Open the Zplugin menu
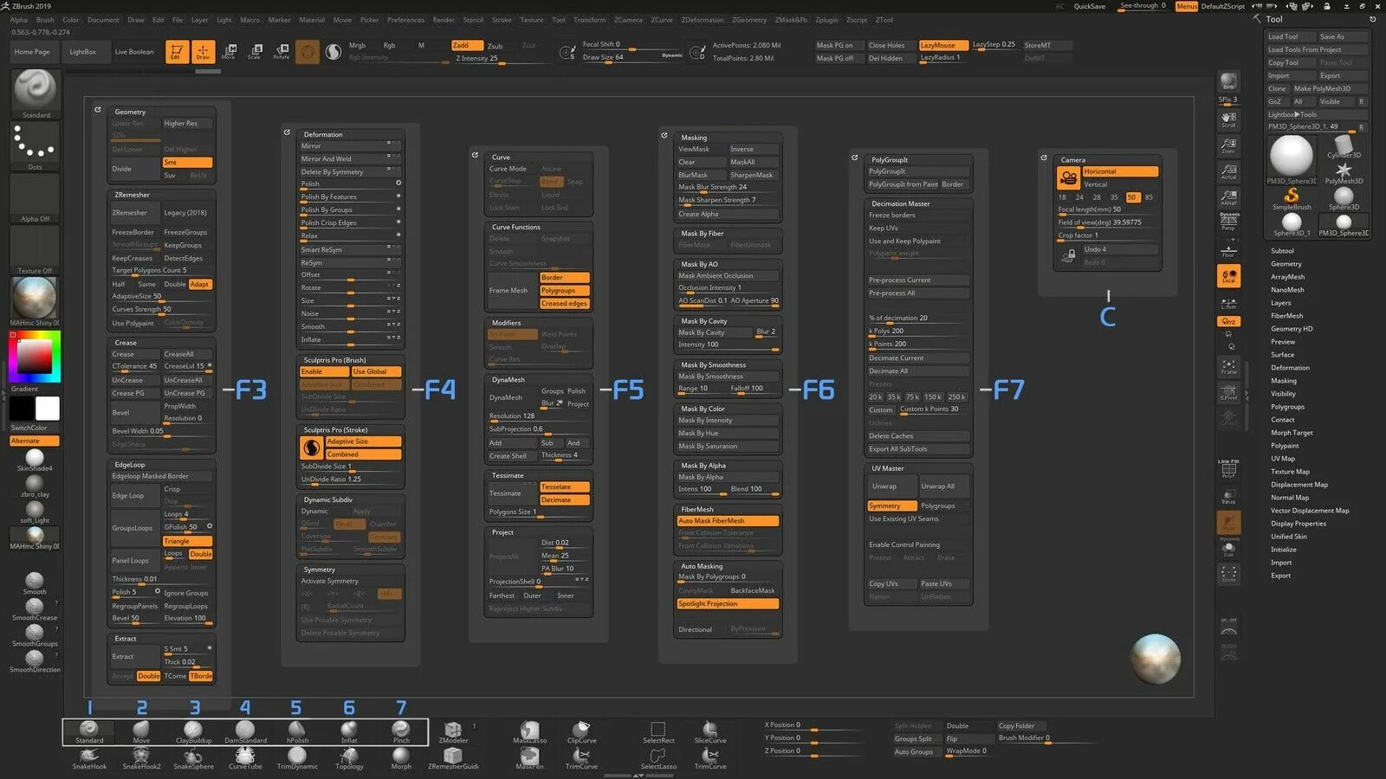 pyautogui.click(x=826, y=20)
